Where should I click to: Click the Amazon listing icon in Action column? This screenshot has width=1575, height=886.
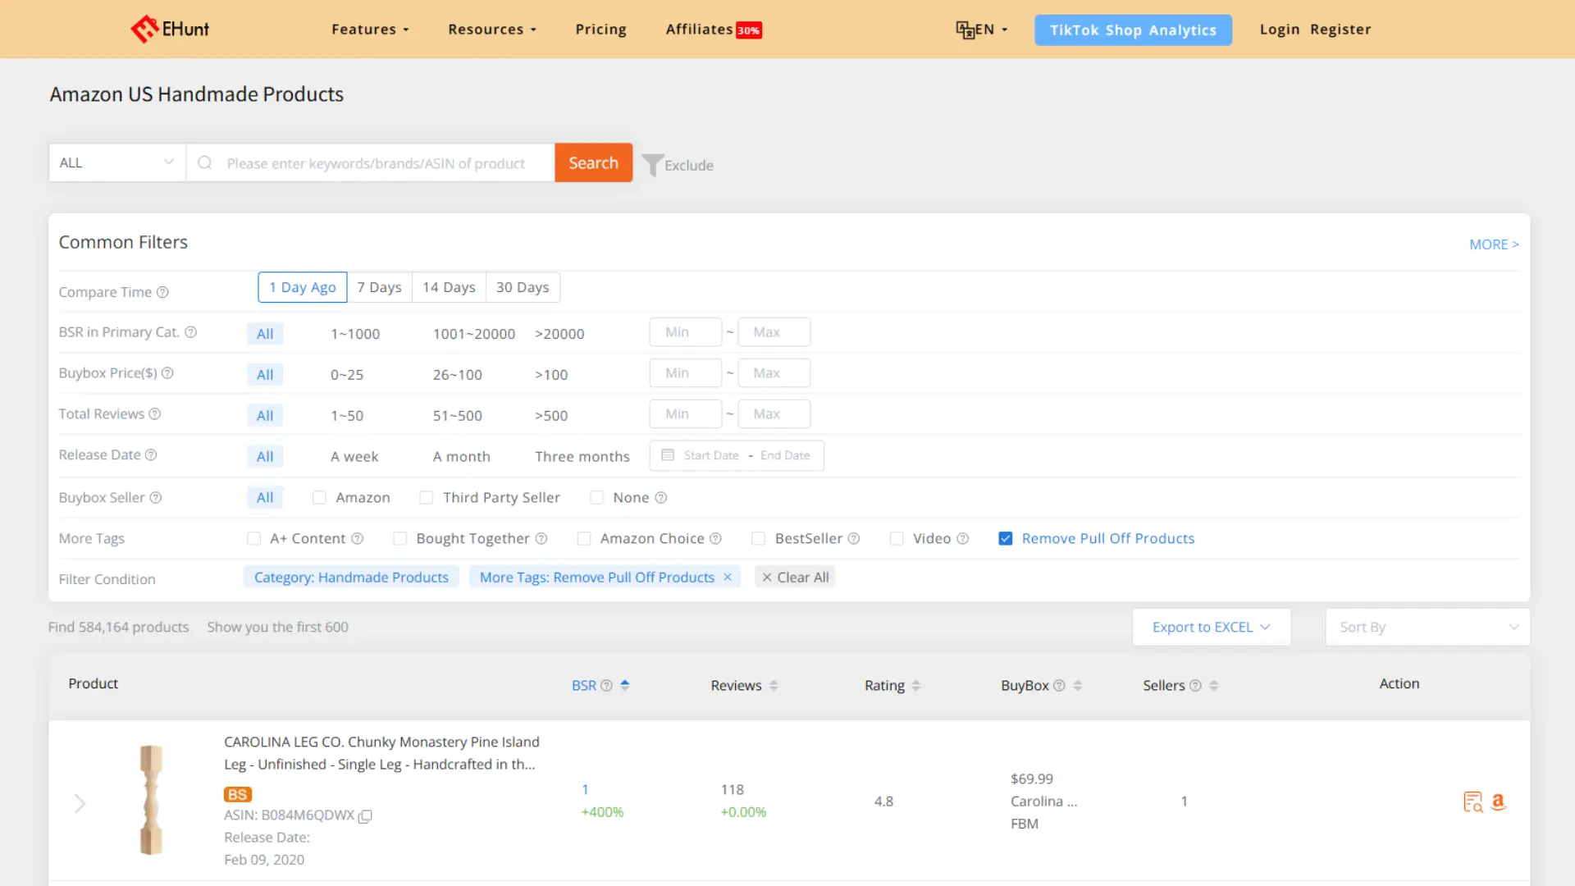pos(1499,802)
